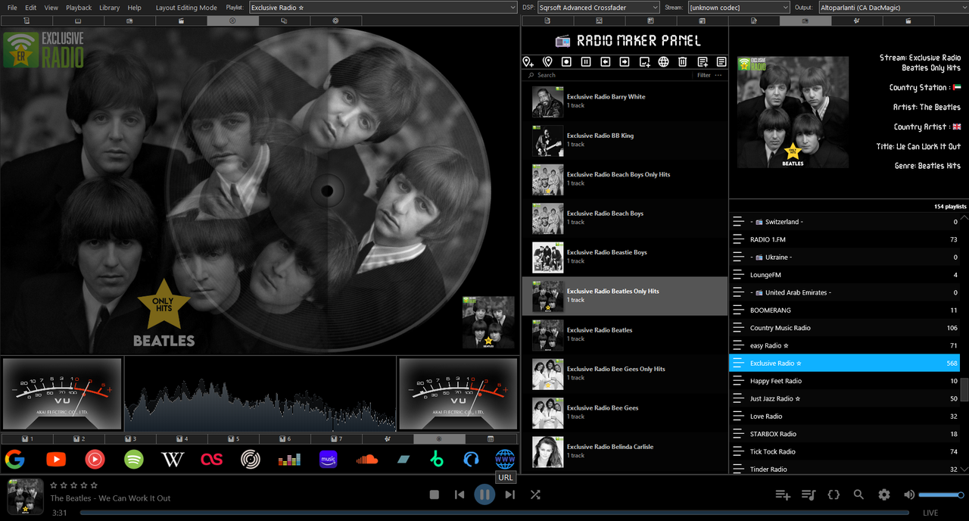Open the Help menu
This screenshot has width=969, height=521.
135,8
